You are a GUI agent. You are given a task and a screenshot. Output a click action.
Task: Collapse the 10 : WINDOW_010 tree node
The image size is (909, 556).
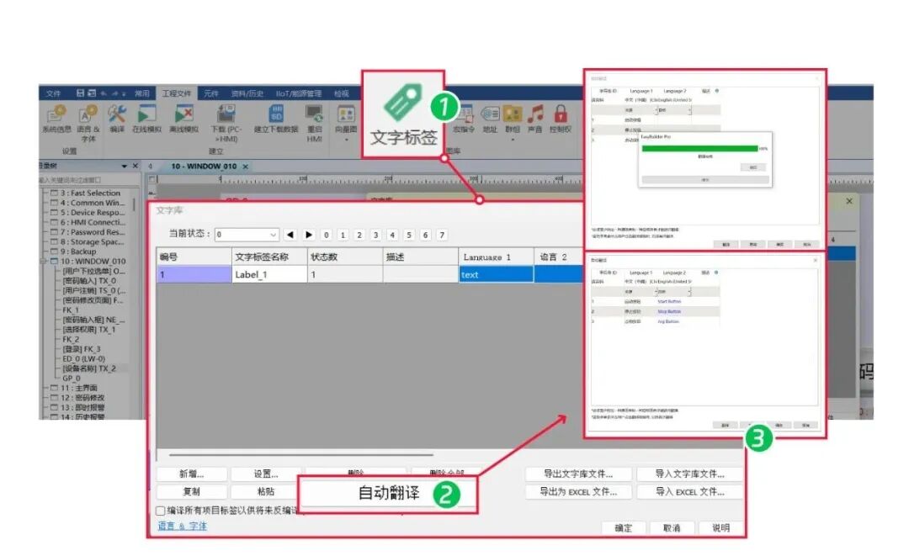pos(44,262)
